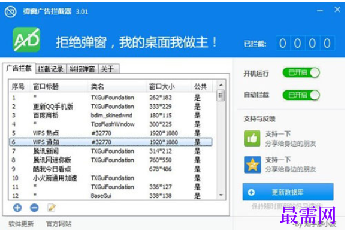347x234 pixels.
Task: Click the yellow star QZone share icon
Action: tap(252, 165)
